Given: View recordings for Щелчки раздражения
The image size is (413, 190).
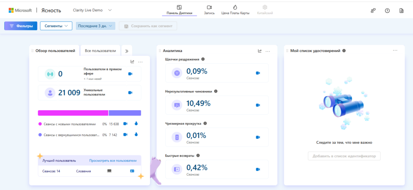Looking at the screenshot, I should pyautogui.click(x=258, y=73).
